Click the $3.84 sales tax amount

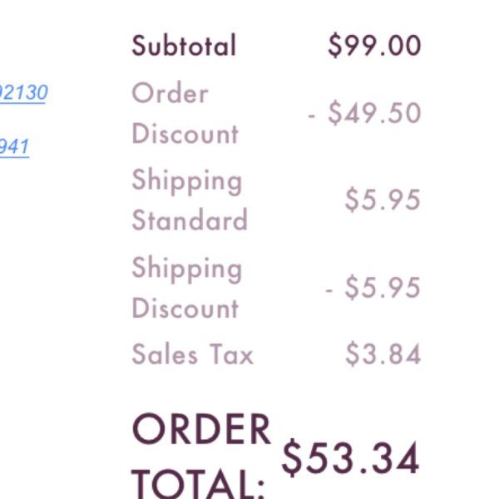click(x=383, y=354)
